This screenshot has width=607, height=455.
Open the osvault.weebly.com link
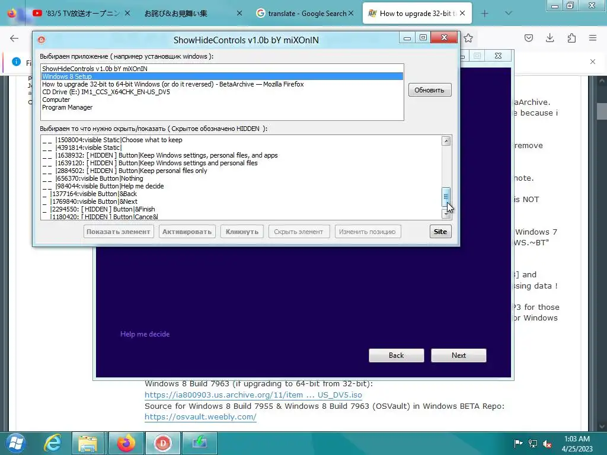point(200,417)
